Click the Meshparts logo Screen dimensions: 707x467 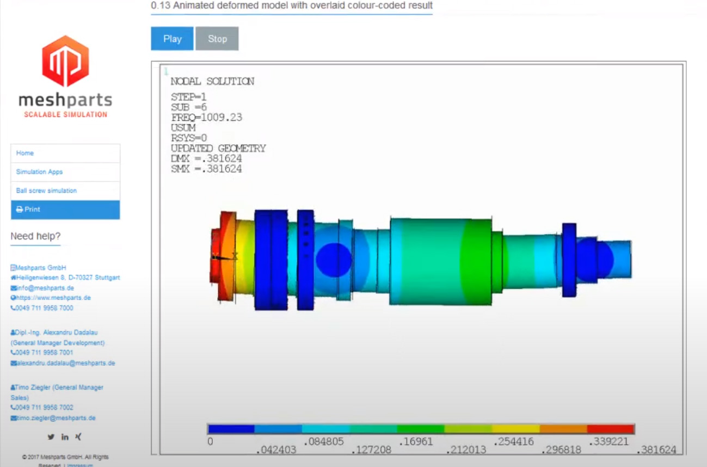click(65, 76)
